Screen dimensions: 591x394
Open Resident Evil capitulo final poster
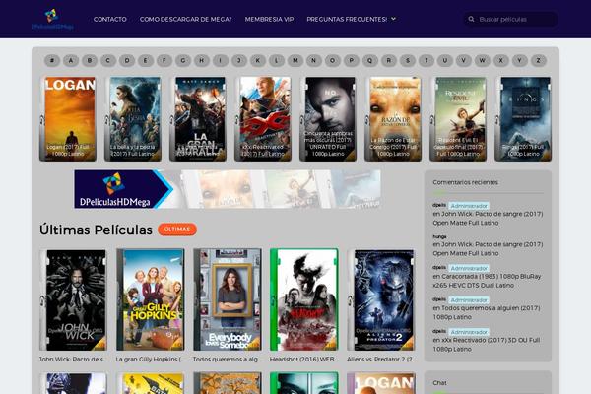(x=458, y=119)
